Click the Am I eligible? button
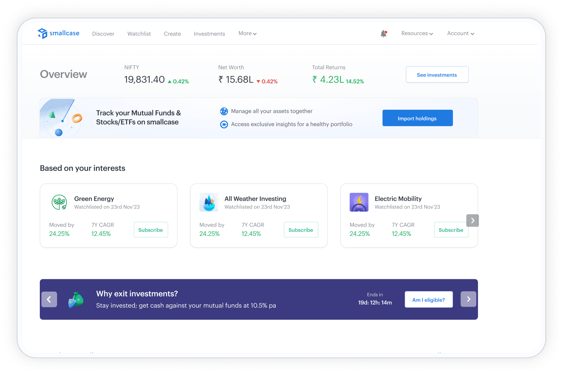This screenshot has height=374, width=563. tap(429, 300)
